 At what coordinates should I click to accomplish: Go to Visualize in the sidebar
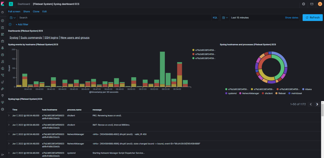pos(3,28)
